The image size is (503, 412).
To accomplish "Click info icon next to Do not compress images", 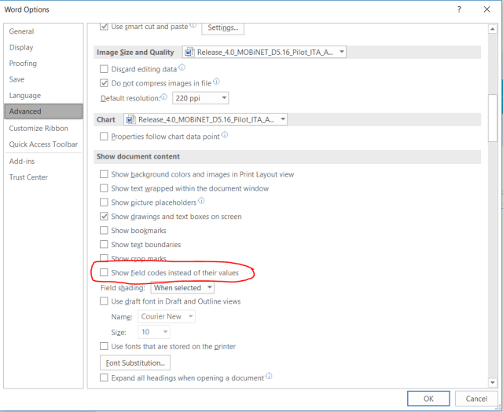I will [217, 82].
